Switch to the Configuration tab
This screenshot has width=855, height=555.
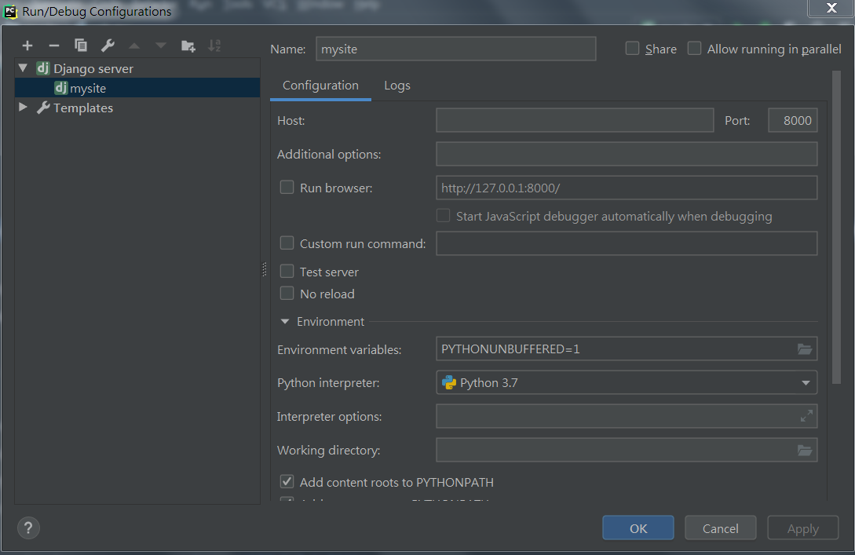click(x=320, y=86)
